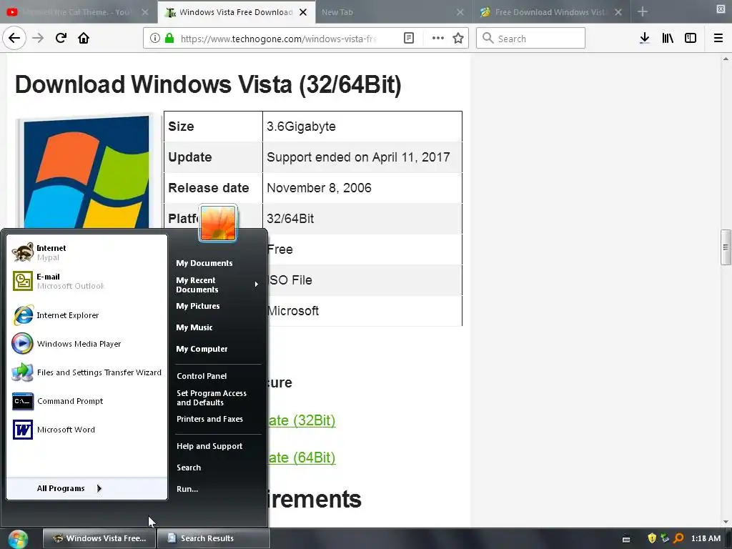
Task: Click the '3.6Gigabyte' size cell
Action: pos(362,127)
